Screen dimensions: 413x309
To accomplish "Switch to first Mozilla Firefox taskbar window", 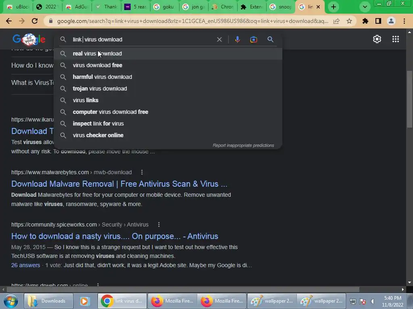I will pos(172,301).
